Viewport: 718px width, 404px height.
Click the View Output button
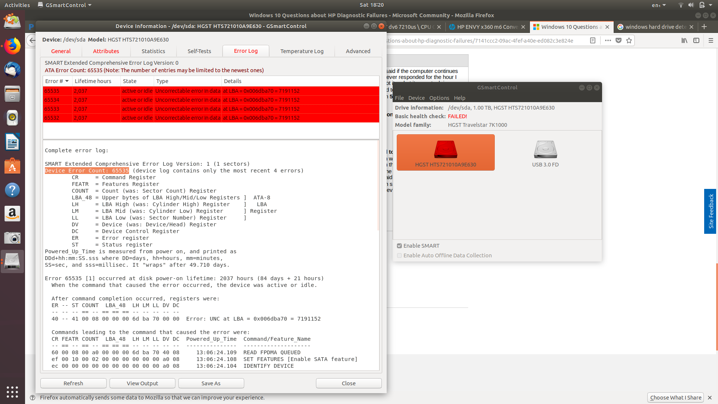tap(142, 383)
